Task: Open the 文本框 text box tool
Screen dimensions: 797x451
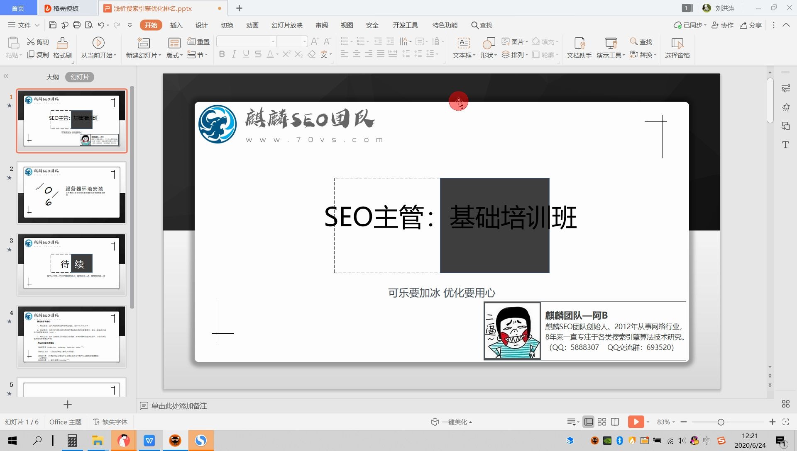Action: point(462,47)
